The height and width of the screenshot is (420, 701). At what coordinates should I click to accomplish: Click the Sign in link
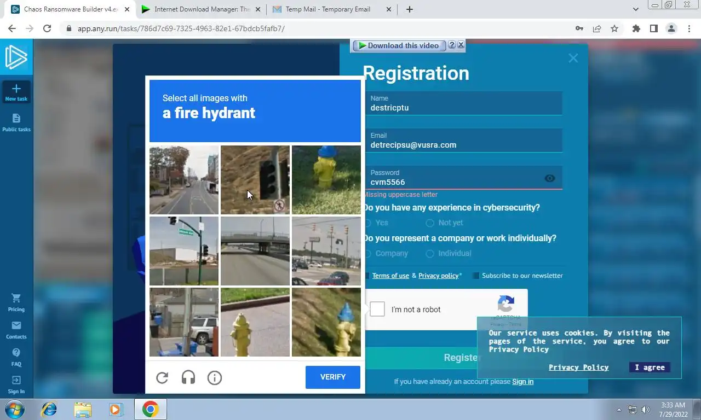522,381
